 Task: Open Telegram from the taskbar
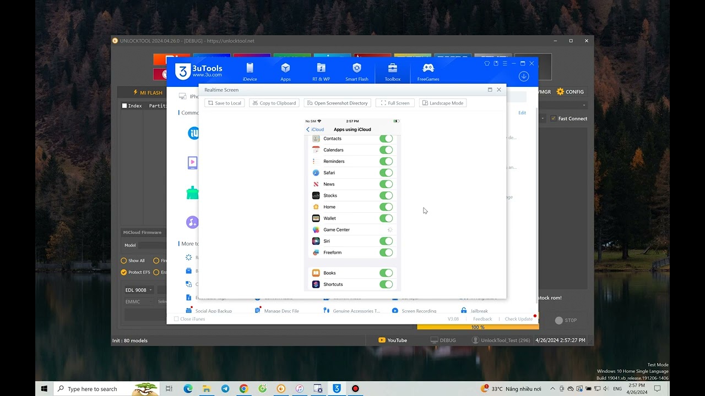tap(225, 388)
